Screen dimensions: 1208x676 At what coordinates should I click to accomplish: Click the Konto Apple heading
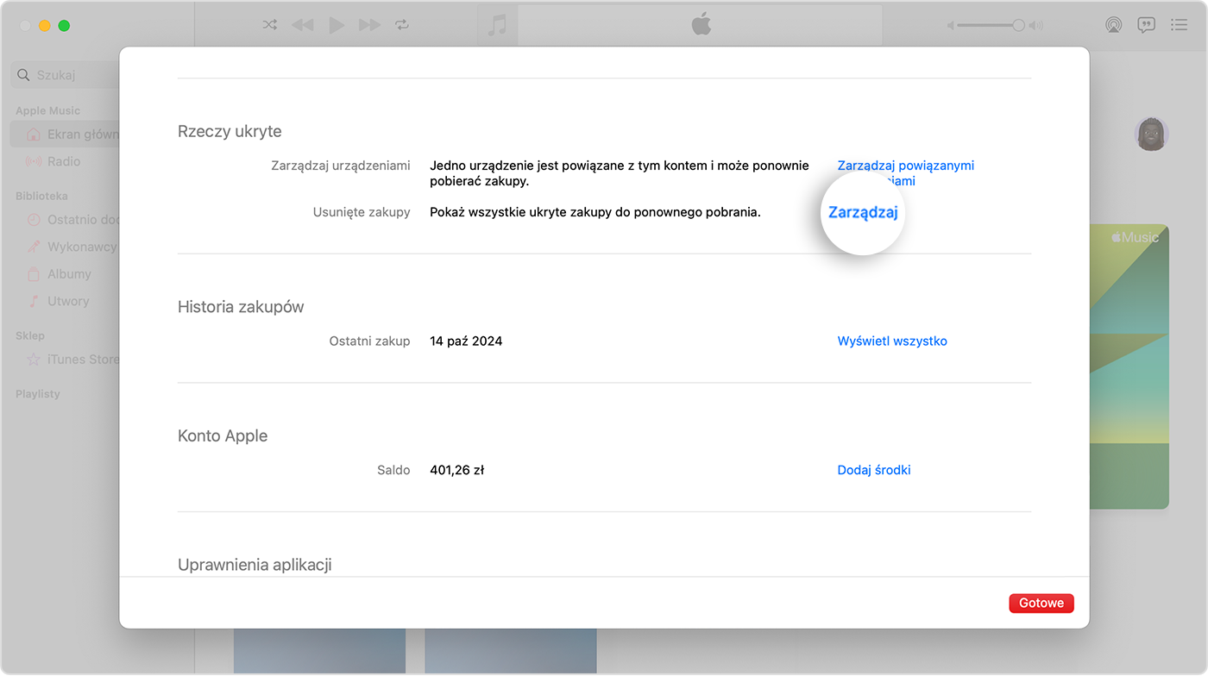[x=223, y=435]
